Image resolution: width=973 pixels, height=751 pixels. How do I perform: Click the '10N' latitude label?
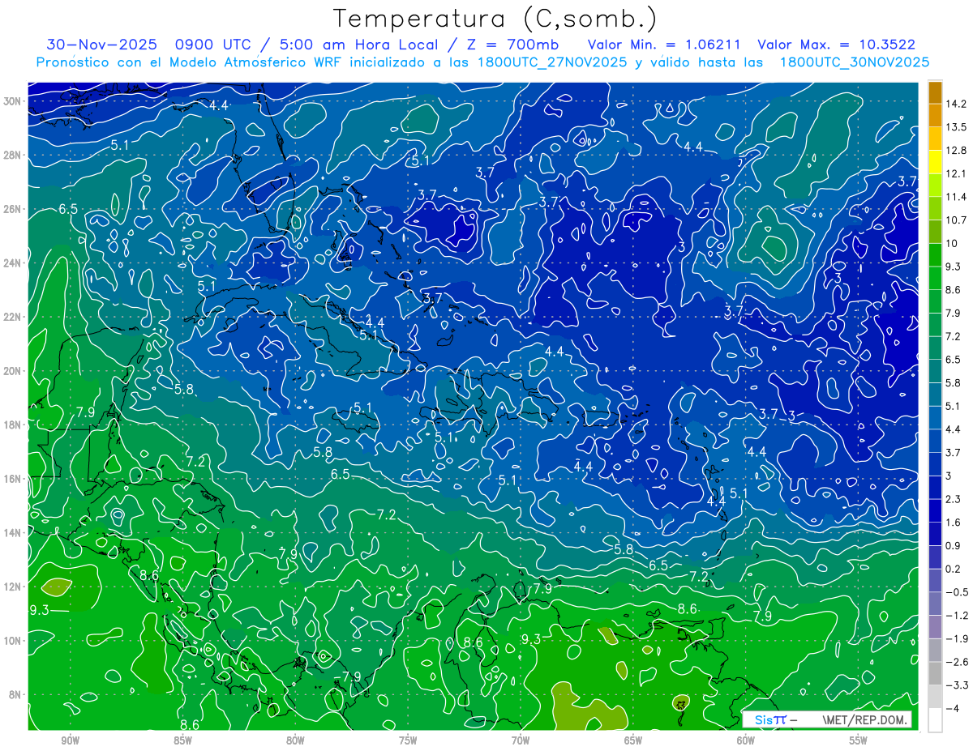click(11, 641)
